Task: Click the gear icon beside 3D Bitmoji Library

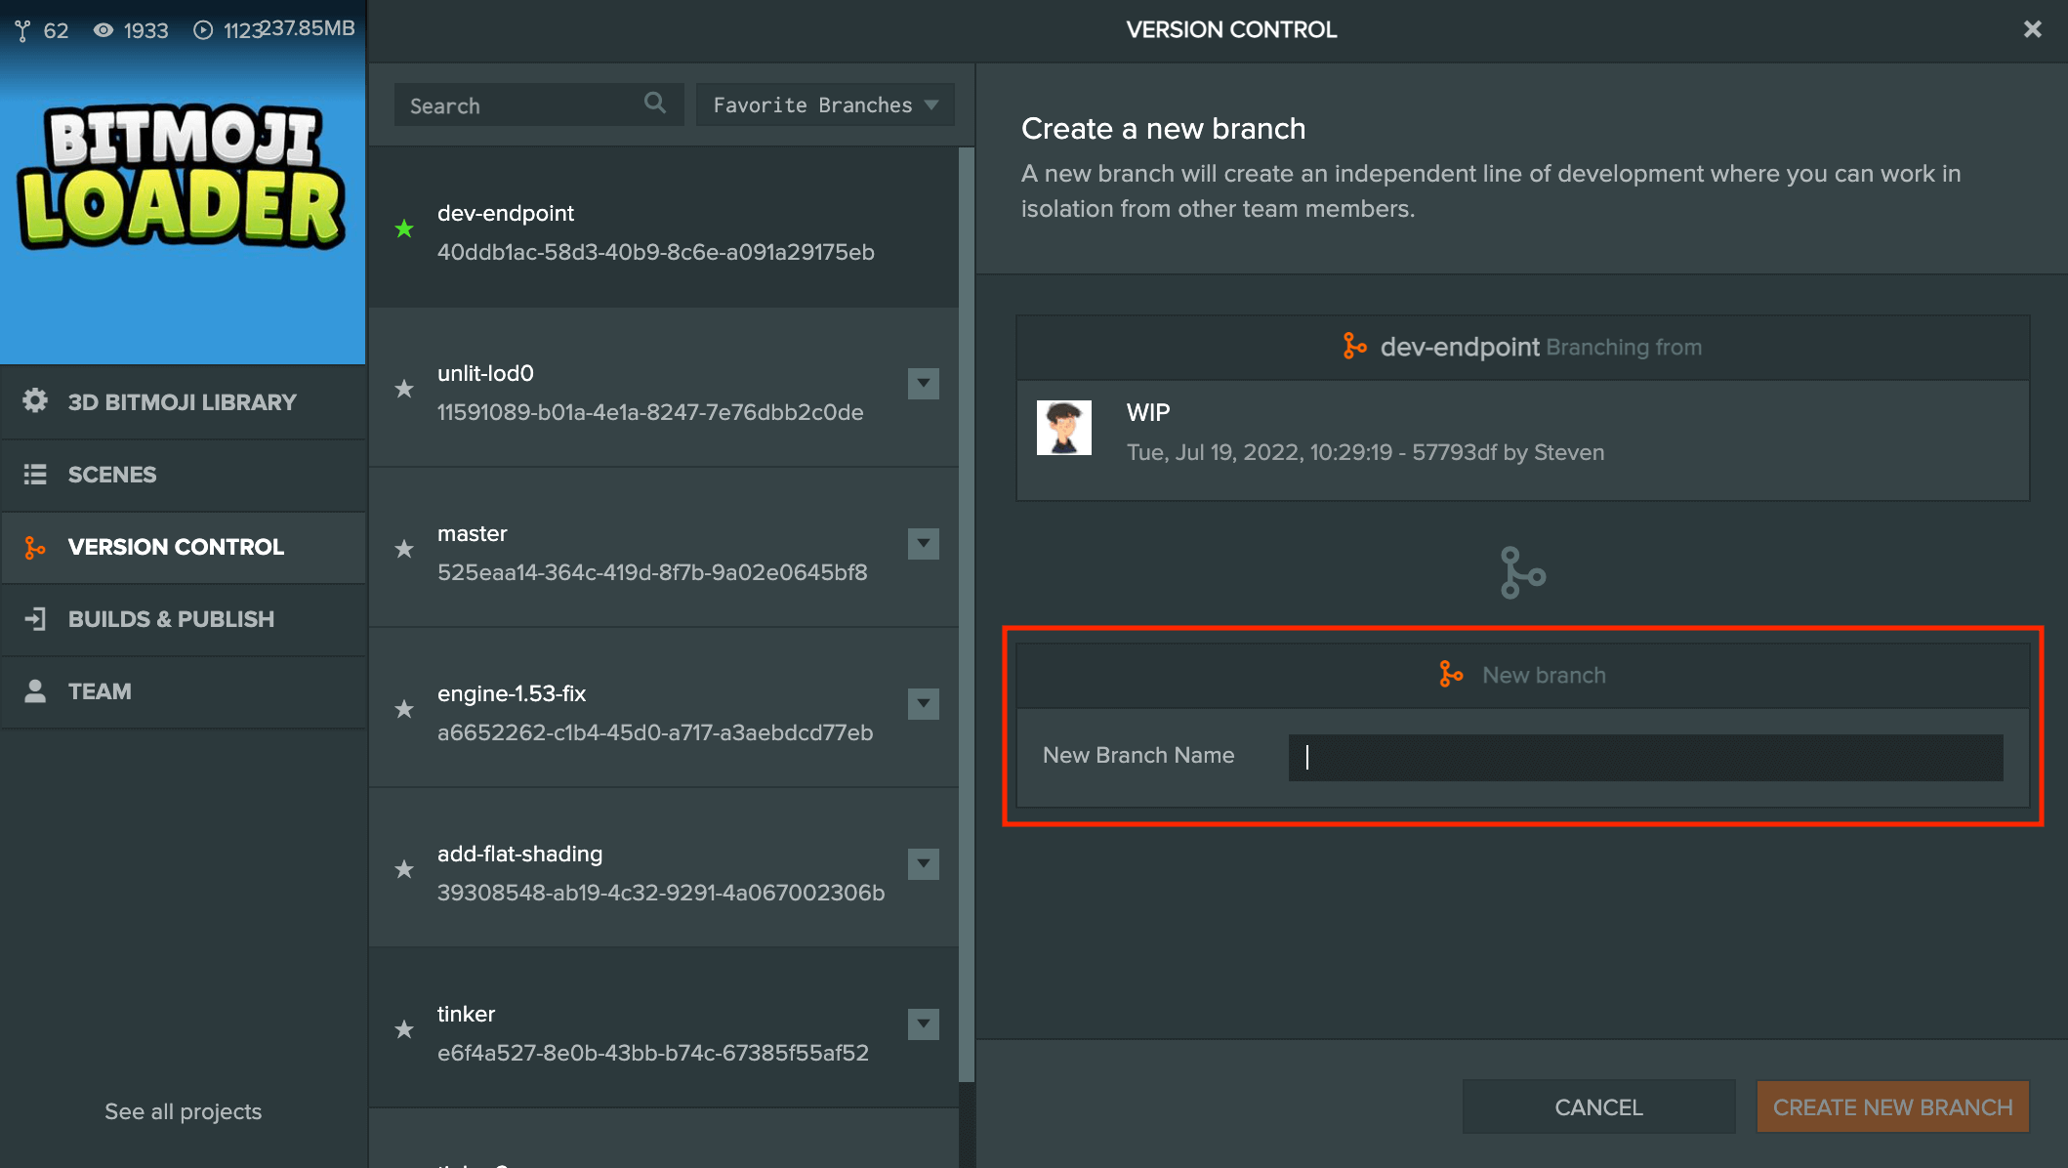Action: coord(35,401)
